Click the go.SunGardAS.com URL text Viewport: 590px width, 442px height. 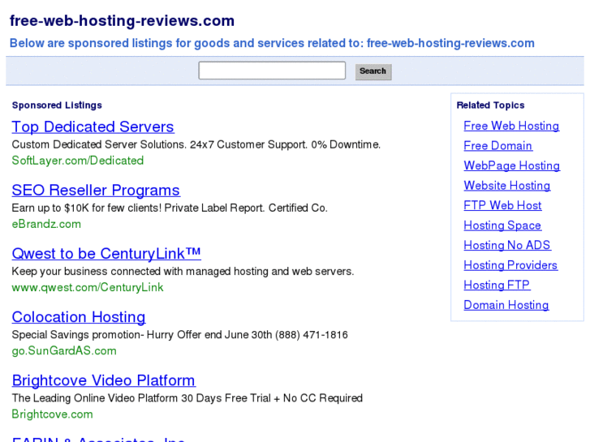click(64, 351)
